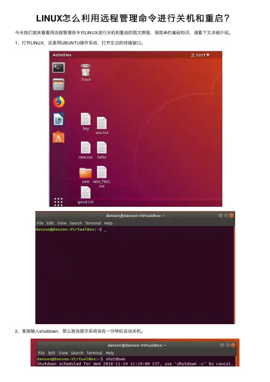The width and height of the screenshot is (270, 382).
Task: Show Applications grid at the dock bottom
Action: click(58, 202)
